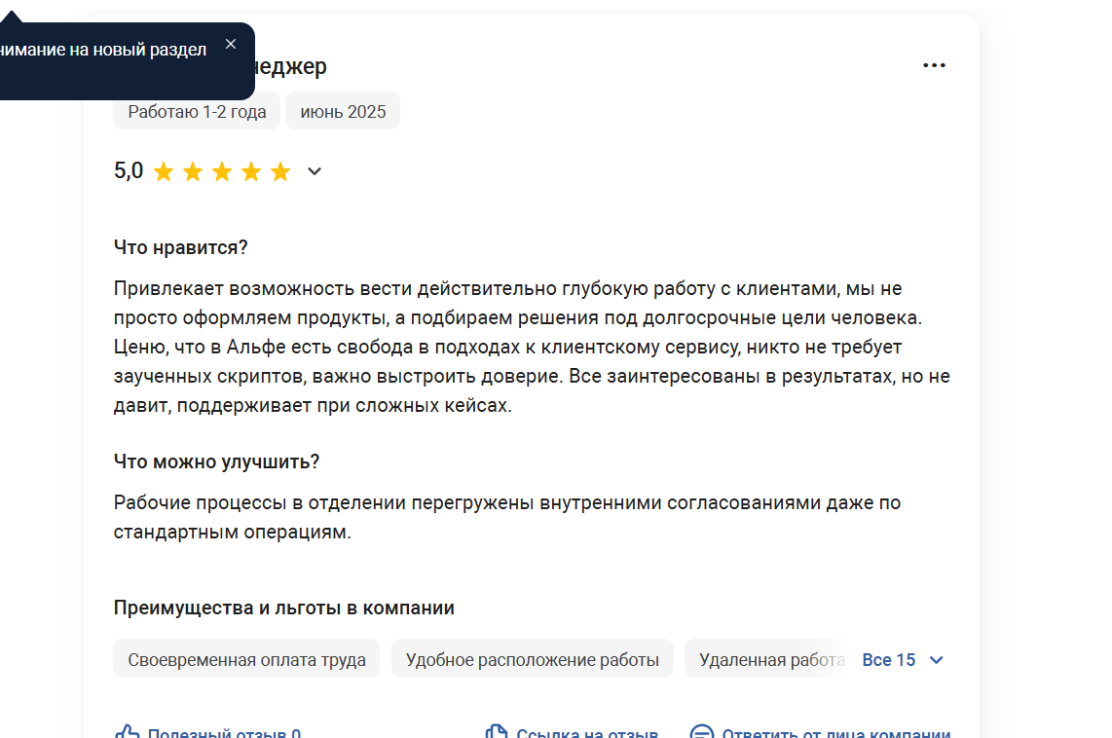This screenshot has width=1112, height=738.
Task: Select "Удобное расположение работы" benefit chip
Action: pyautogui.click(x=532, y=658)
